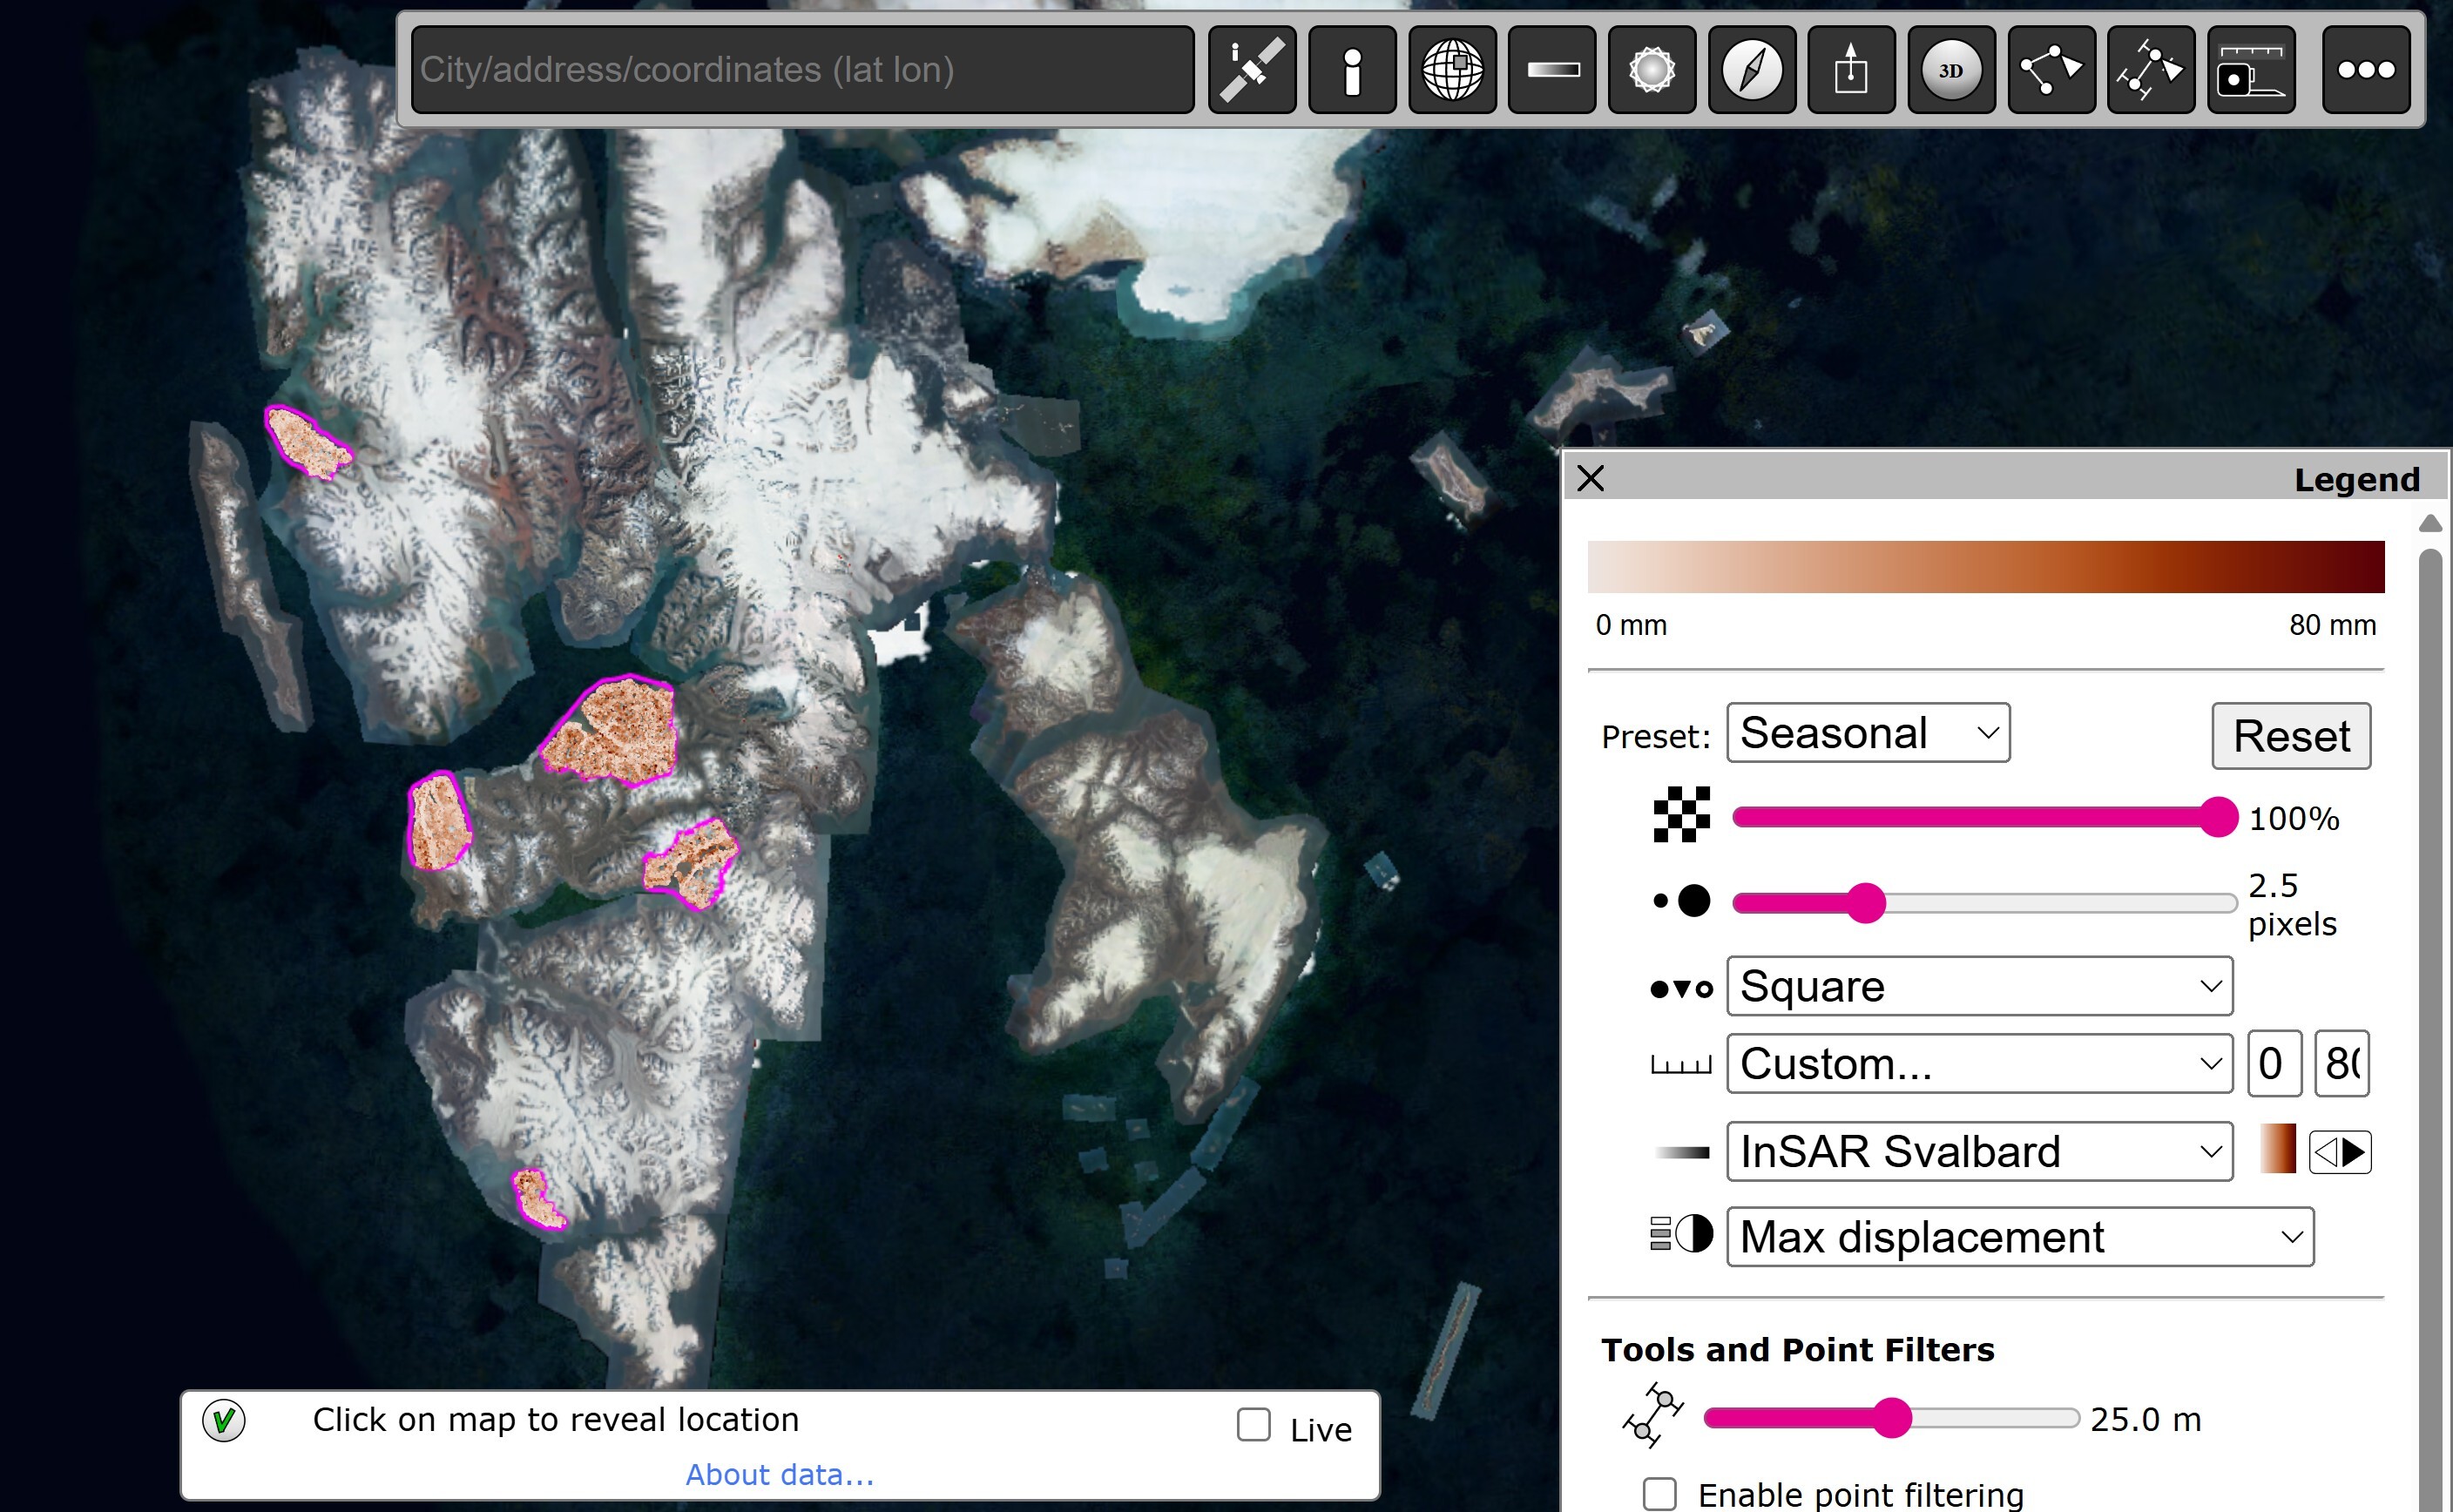Tick Enable point filtering checkbox
Viewport: 2453px width, 1512px height.
click(x=1660, y=1494)
